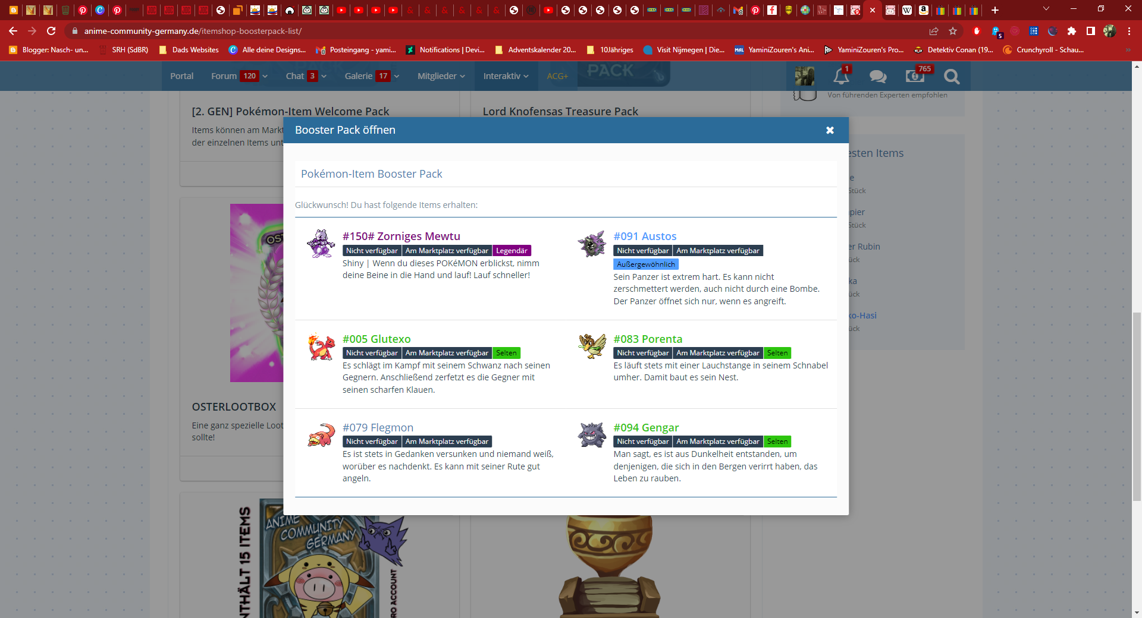Open the Crunchyroll bookmark
The image size is (1142, 618).
click(x=1044, y=50)
